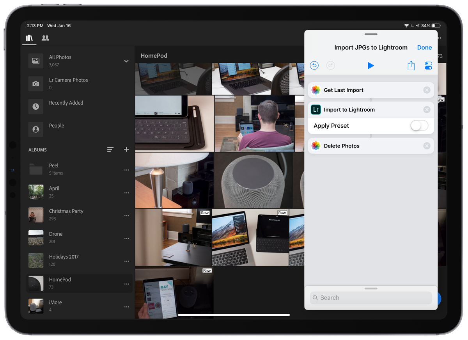Open the shortcut settings icon

click(428, 66)
